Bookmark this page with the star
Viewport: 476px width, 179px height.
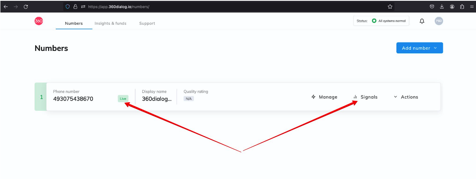click(x=390, y=7)
